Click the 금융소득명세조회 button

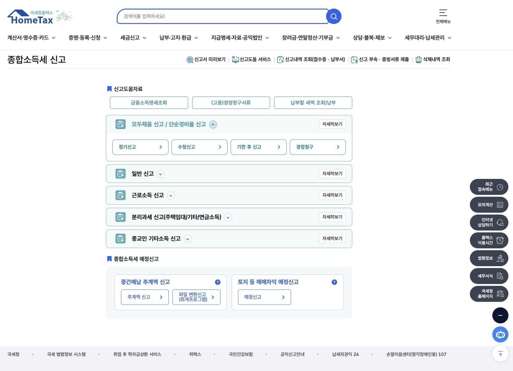click(149, 103)
